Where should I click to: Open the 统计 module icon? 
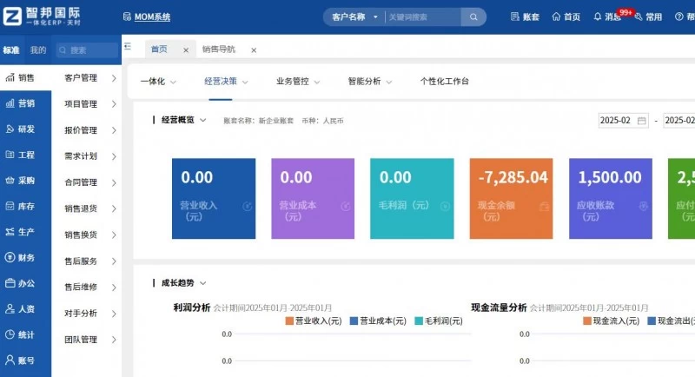pyautogui.click(x=9, y=334)
